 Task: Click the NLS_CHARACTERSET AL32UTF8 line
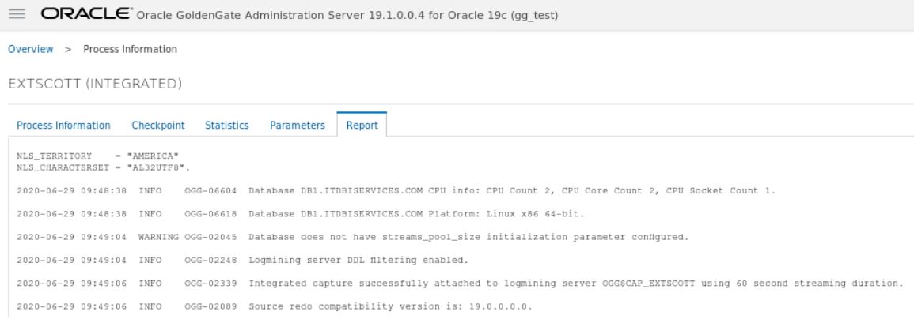point(103,167)
